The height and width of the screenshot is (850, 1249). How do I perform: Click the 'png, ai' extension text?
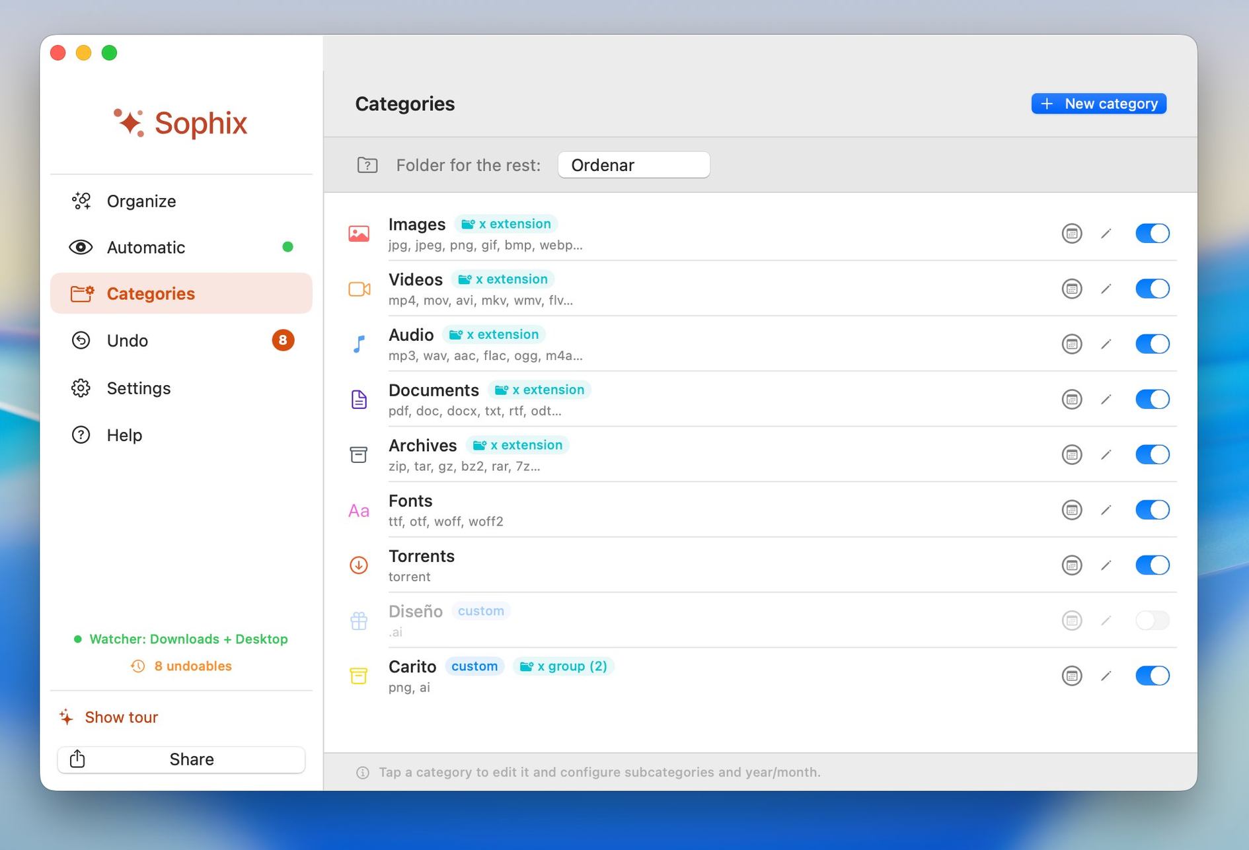coord(409,687)
